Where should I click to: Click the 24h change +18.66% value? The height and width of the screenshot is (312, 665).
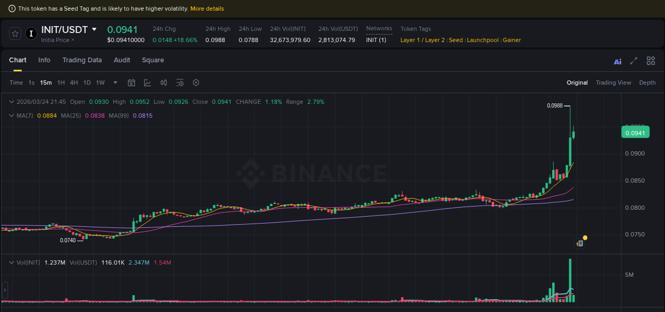tap(186, 40)
